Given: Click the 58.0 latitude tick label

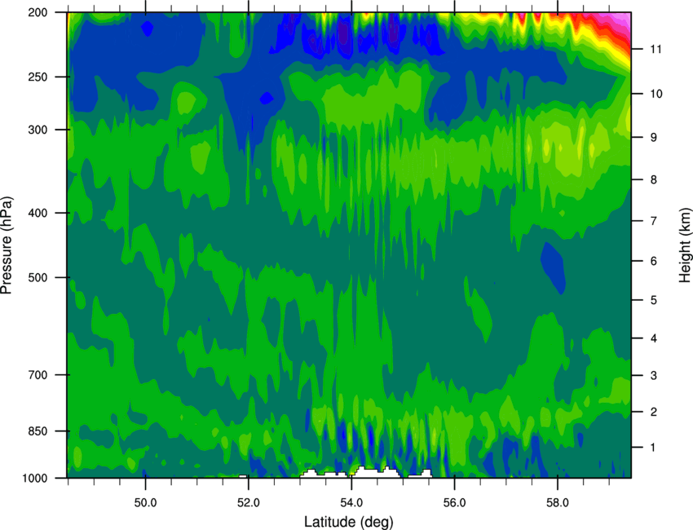Looking at the screenshot, I should [558, 503].
